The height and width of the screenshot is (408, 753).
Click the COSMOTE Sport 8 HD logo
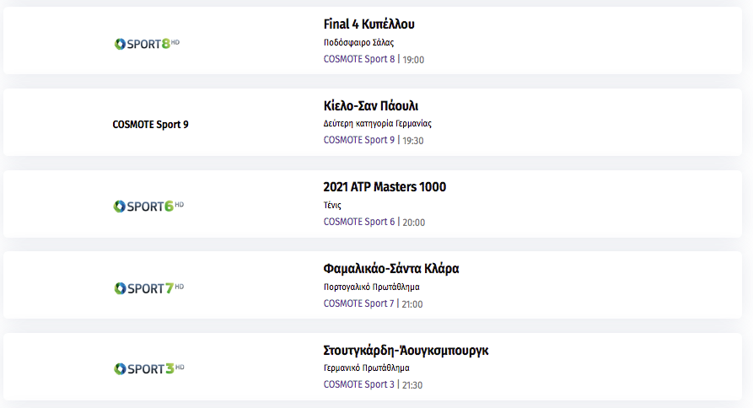147,44
